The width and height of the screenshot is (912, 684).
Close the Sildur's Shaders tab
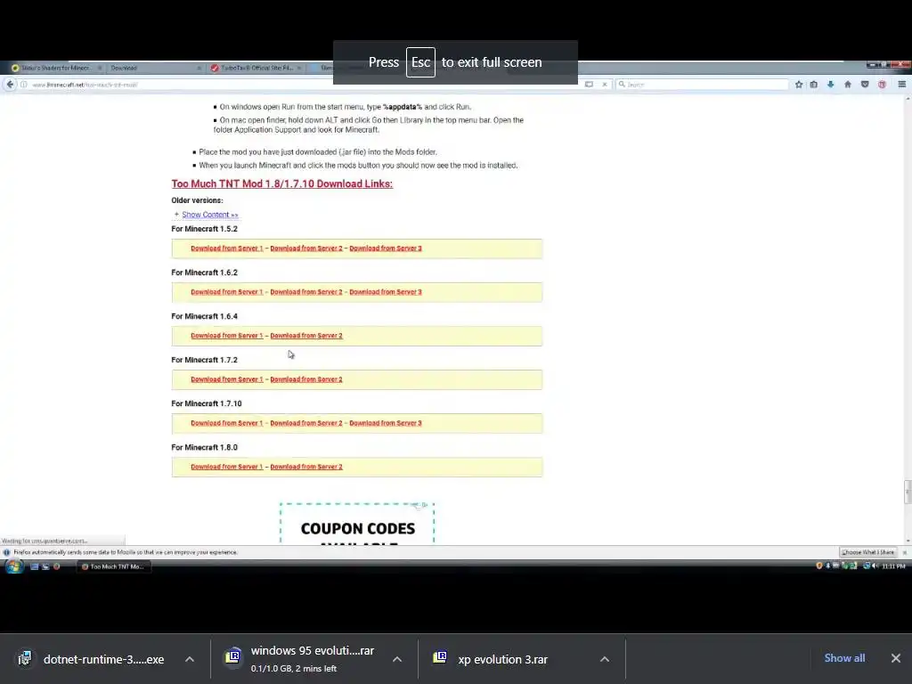tap(100, 68)
